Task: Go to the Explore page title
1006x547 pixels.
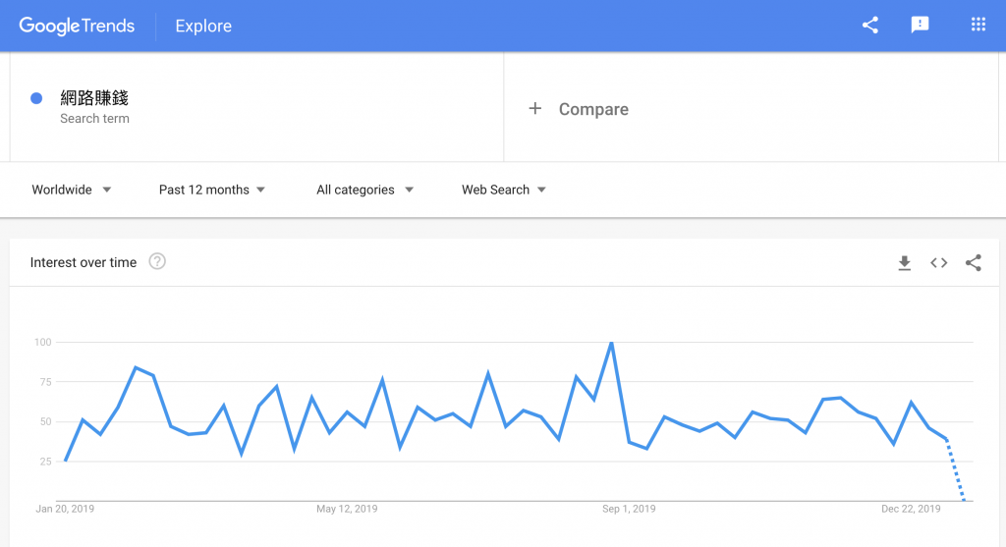Action: pyautogui.click(x=203, y=27)
